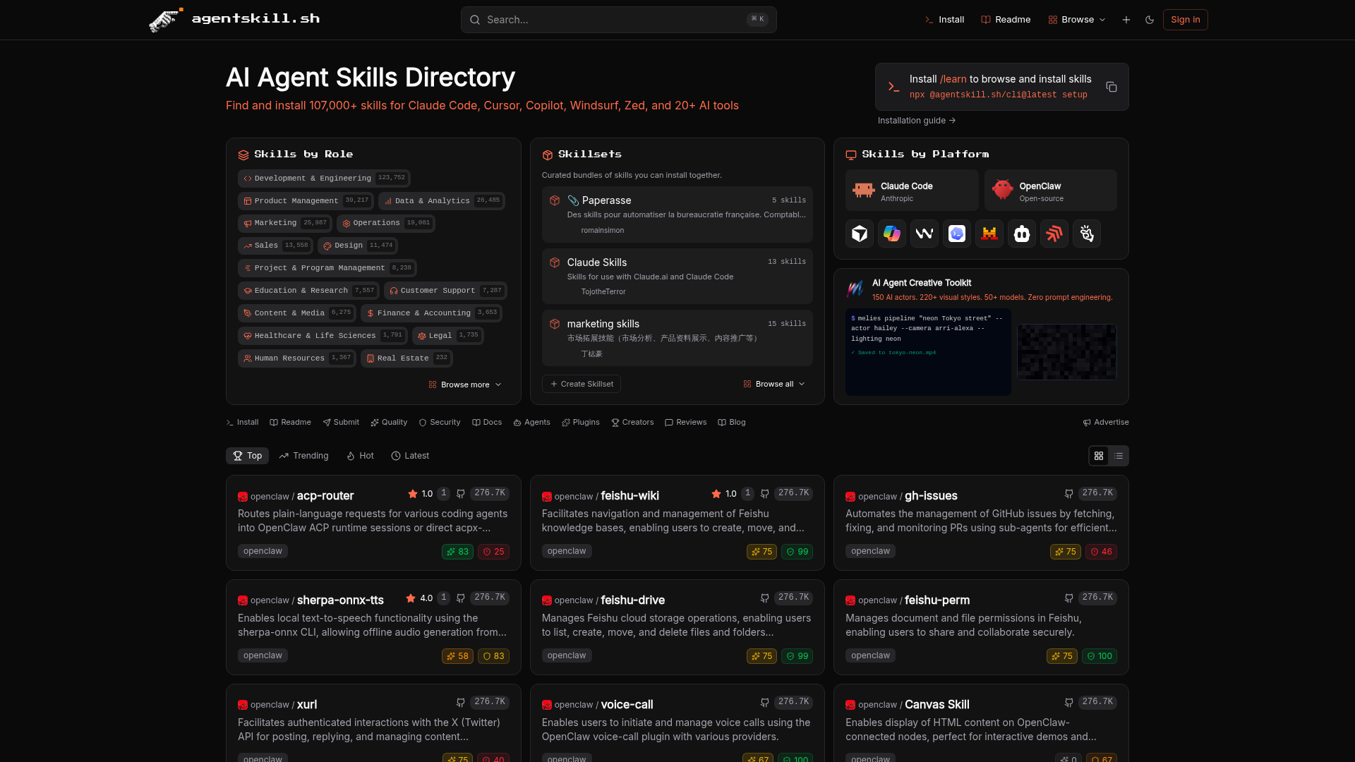Image resolution: width=1355 pixels, height=762 pixels.
Task: Click the Create Skillset button
Action: coord(582,384)
